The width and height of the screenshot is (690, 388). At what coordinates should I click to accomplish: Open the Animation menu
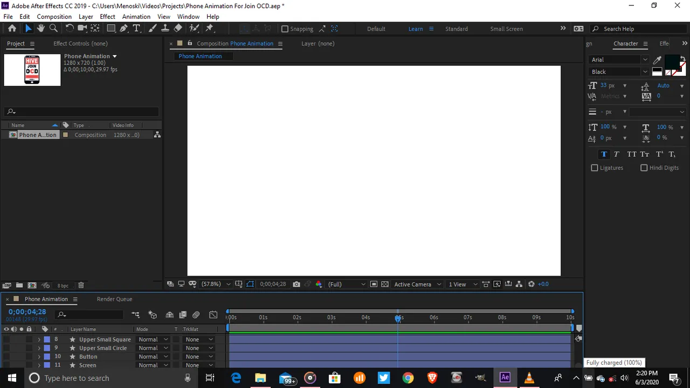136,17
